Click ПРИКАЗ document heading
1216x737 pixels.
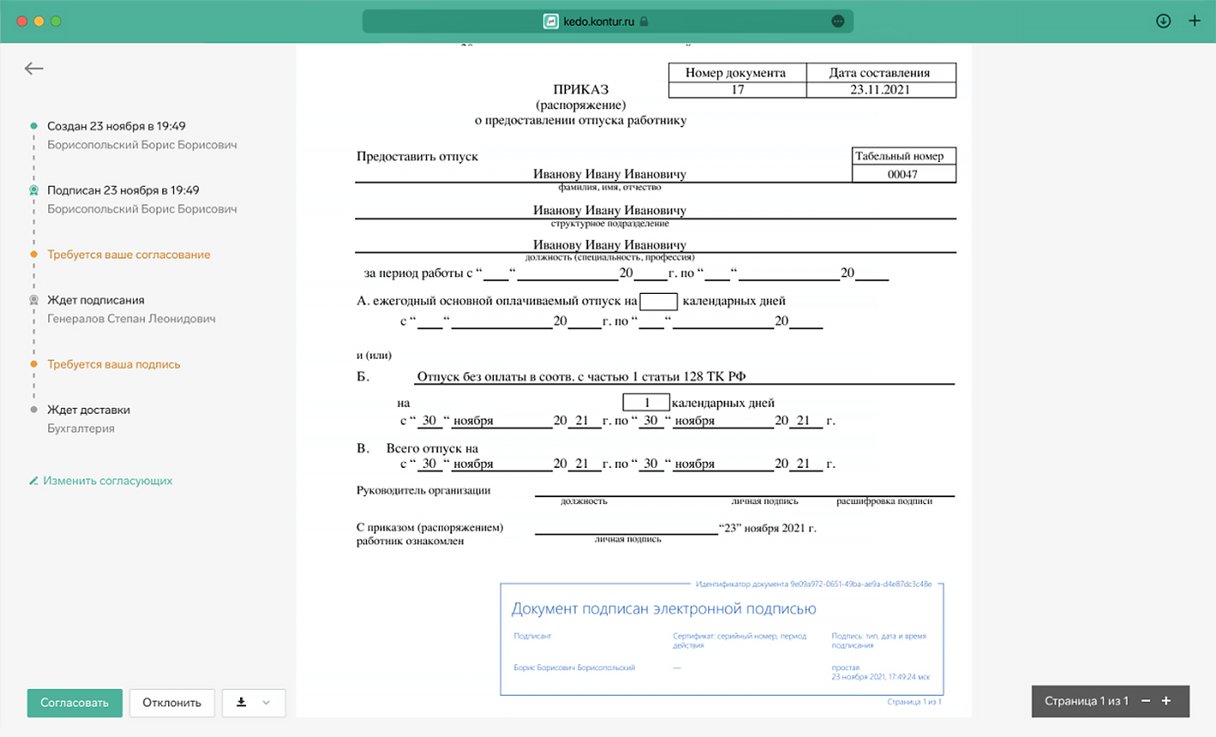click(581, 89)
